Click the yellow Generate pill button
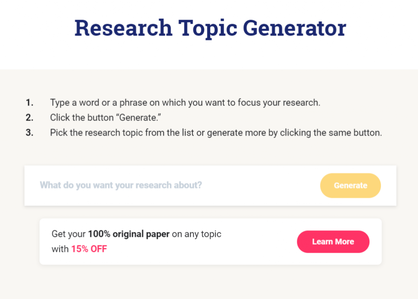418x299 pixels. point(350,185)
